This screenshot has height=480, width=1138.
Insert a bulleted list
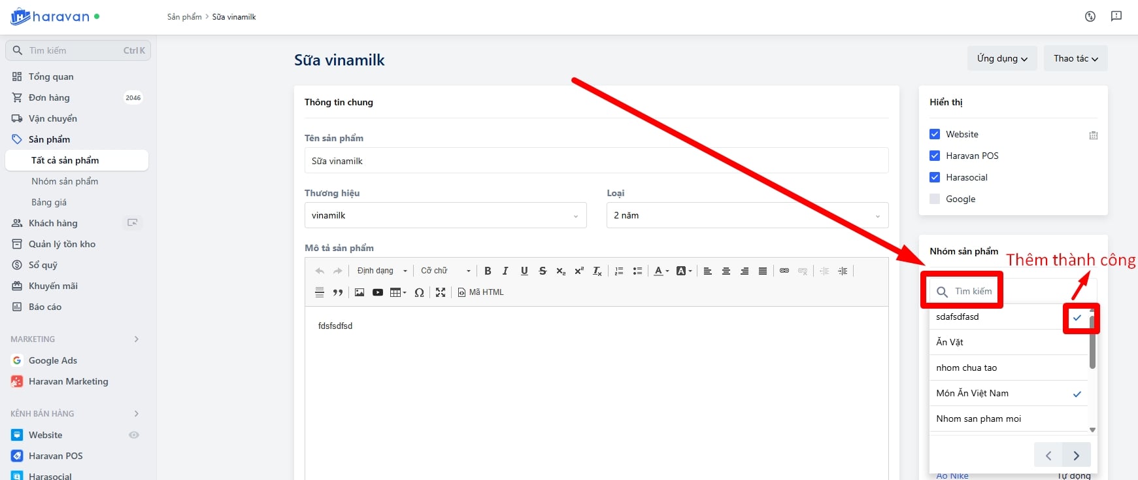637,271
